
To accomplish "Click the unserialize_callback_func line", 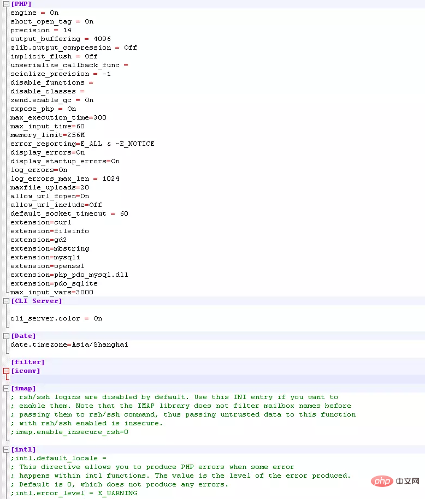I will [69, 65].
